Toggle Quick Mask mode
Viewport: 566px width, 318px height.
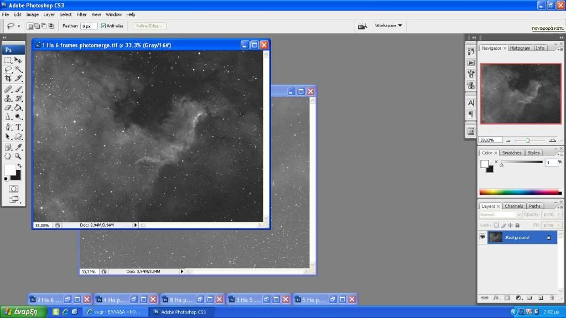[x=13, y=189]
